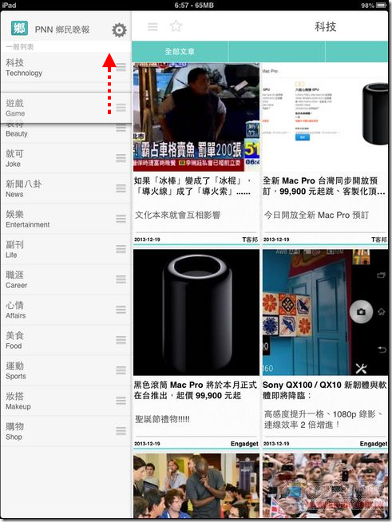Open the Sports category
Image resolution: width=392 pixels, height=522 pixels.
[66, 370]
